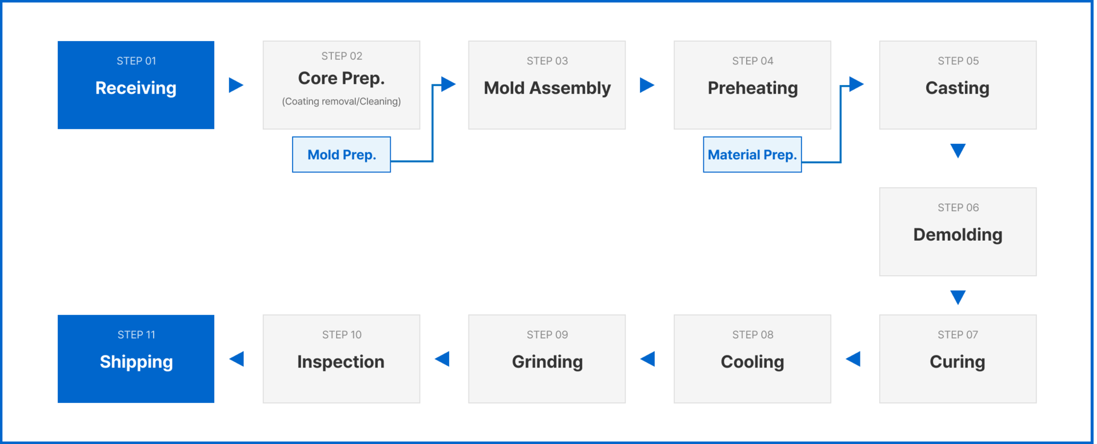Select the Core Prep. step 02 box
1097x444 pixels.
pos(342,85)
